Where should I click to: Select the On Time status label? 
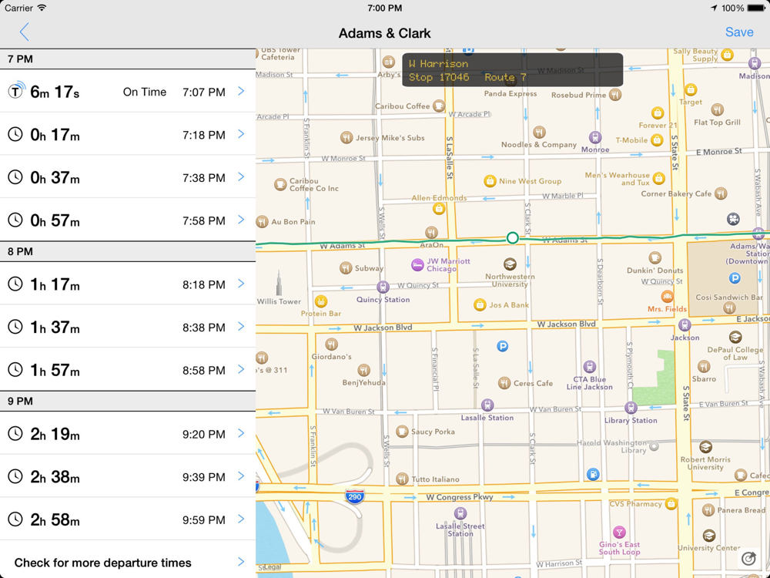145,92
